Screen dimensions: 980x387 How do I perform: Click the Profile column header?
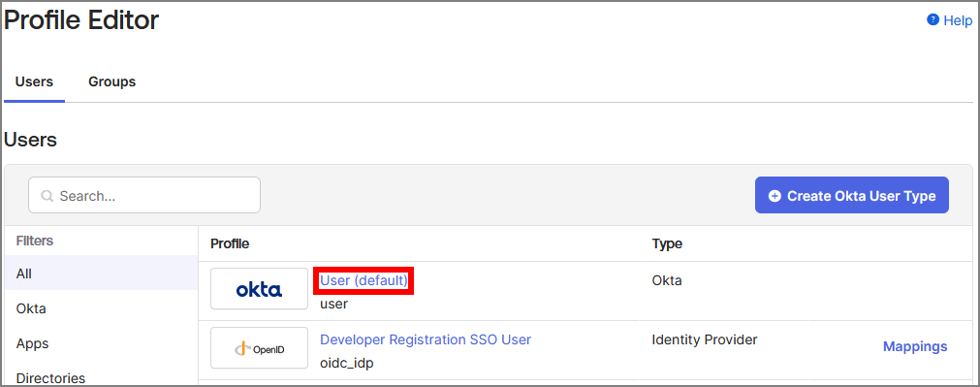(230, 243)
